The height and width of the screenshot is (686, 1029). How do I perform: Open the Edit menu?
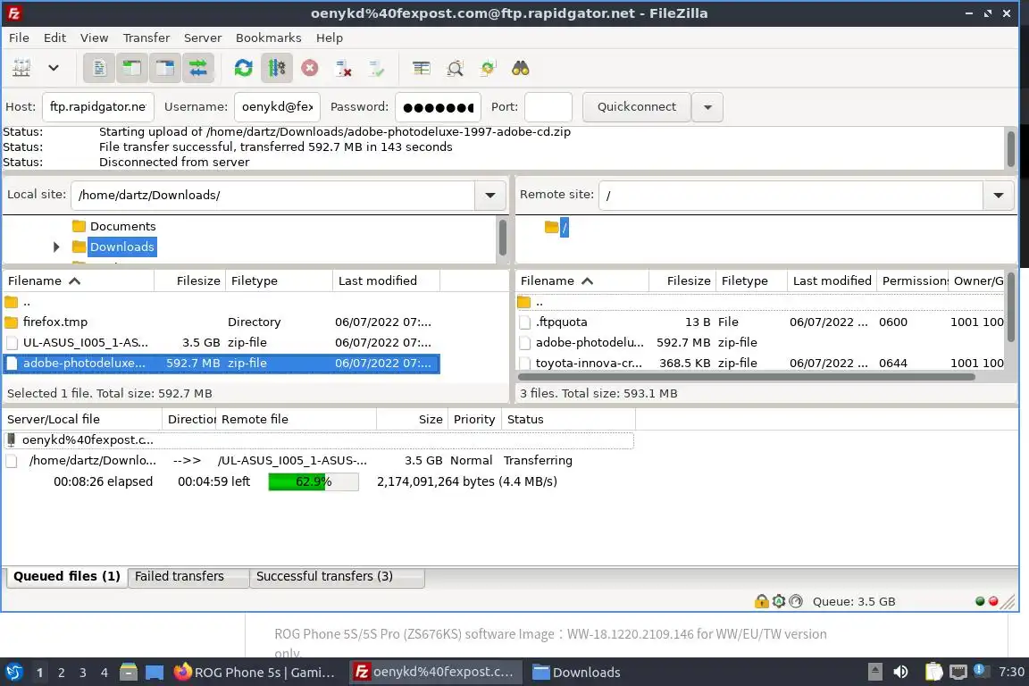point(54,38)
